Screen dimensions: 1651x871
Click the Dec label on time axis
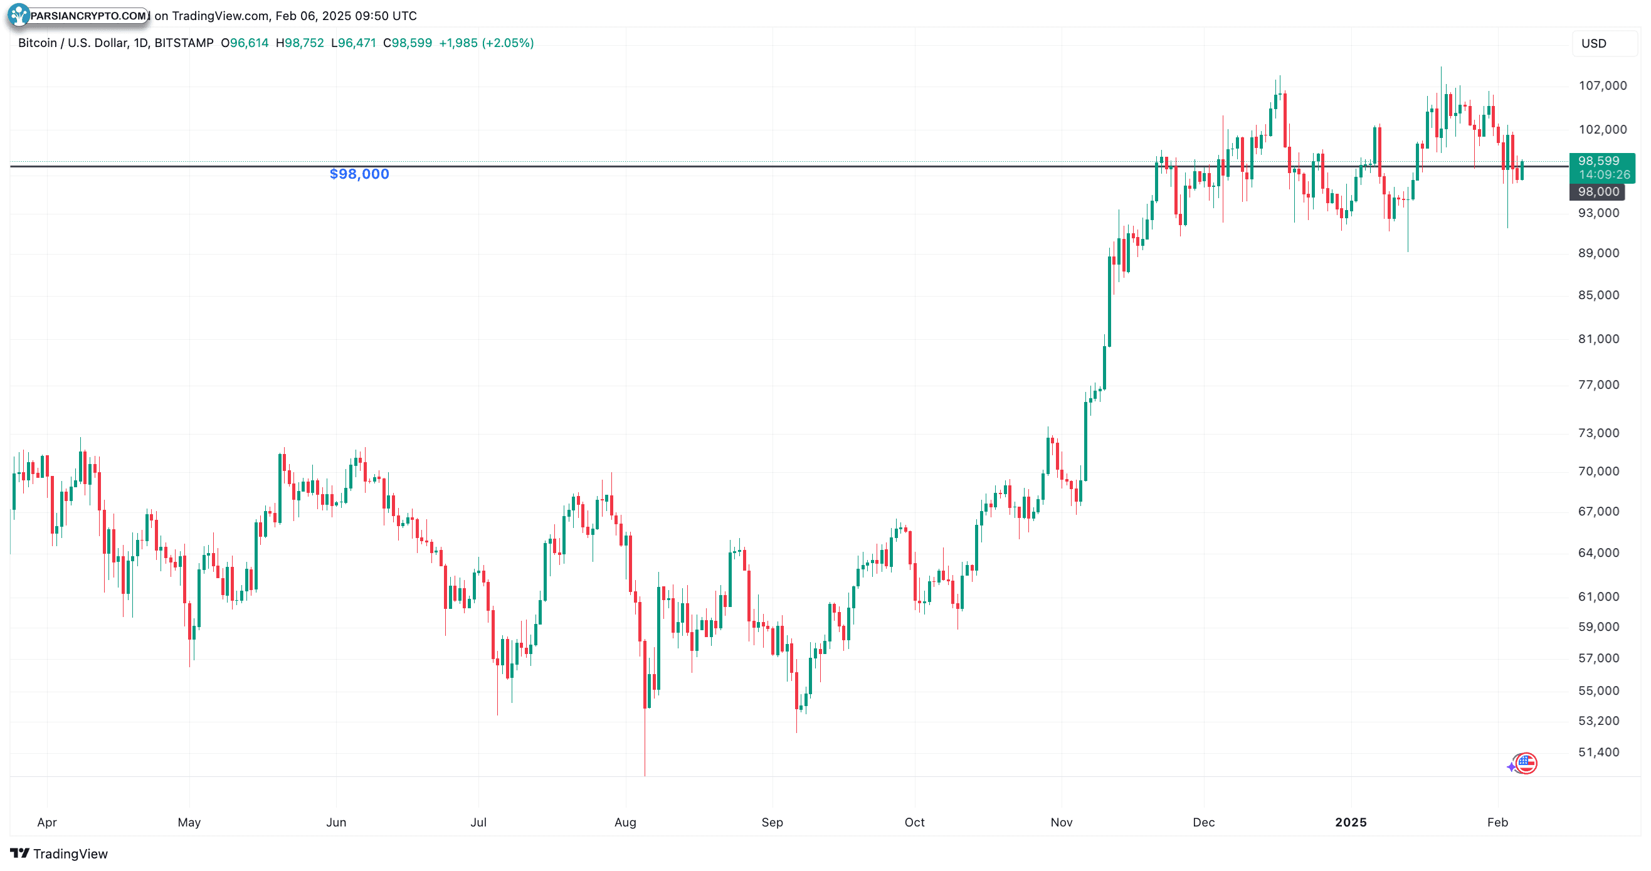(x=1203, y=823)
